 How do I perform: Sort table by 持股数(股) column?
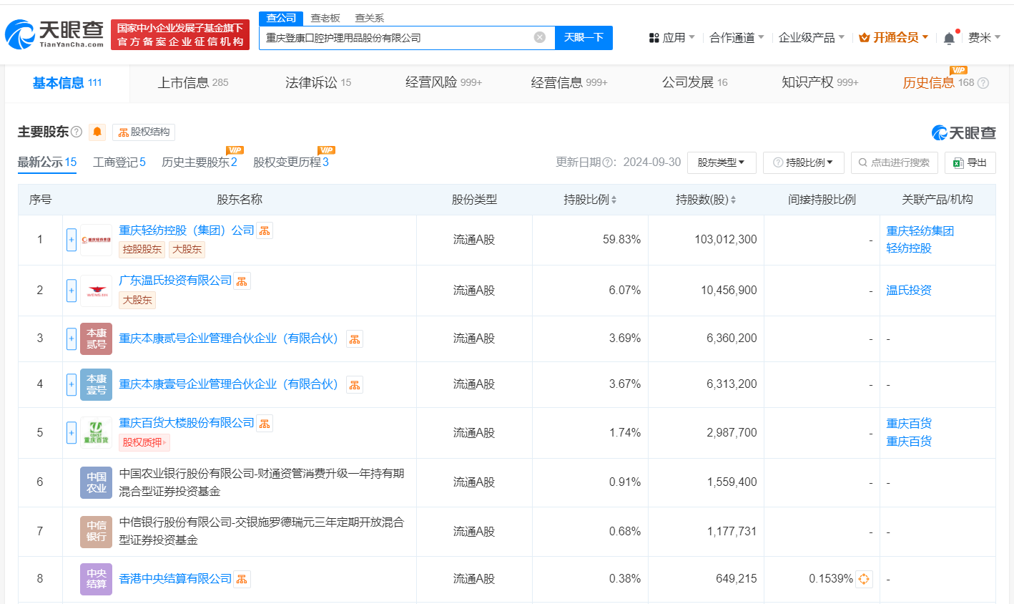(x=706, y=200)
